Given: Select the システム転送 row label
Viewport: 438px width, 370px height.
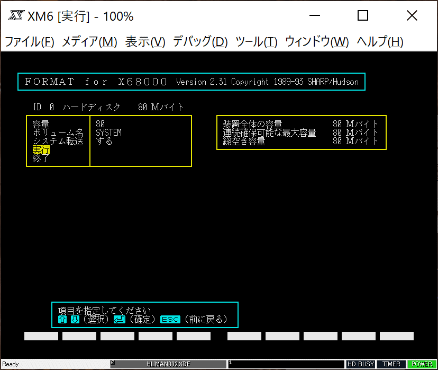Looking at the screenshot, I should click(58, 141).
